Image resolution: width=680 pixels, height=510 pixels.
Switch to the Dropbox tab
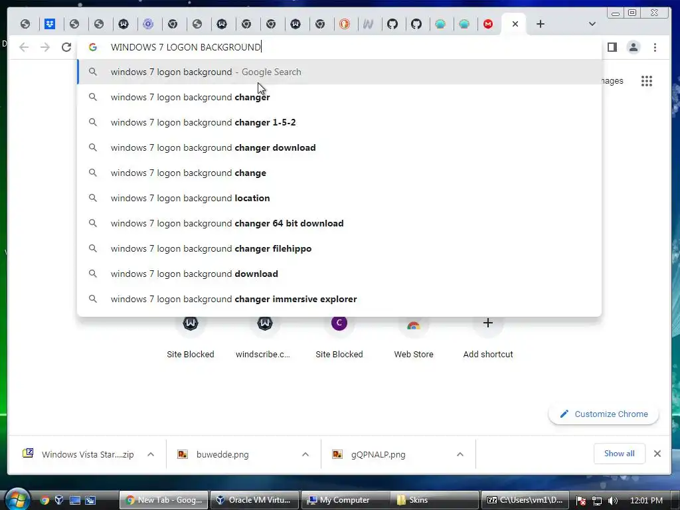[50, 25]
